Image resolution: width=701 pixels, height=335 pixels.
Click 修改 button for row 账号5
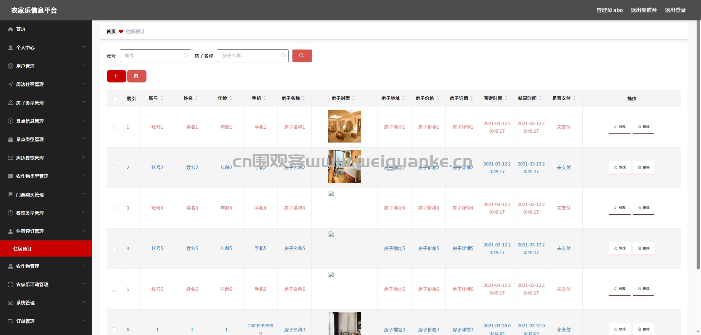click(620, 248)
